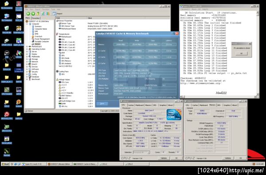Switch to the Favorites tab in EVEREST
This screenshot has height=175, width=266.
click(x=36, y=18)
